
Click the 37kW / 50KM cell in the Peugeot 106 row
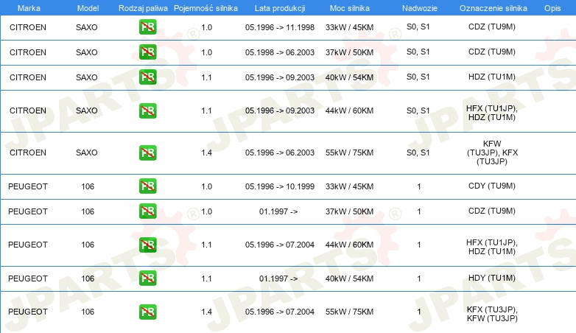[x=349, y=211]
